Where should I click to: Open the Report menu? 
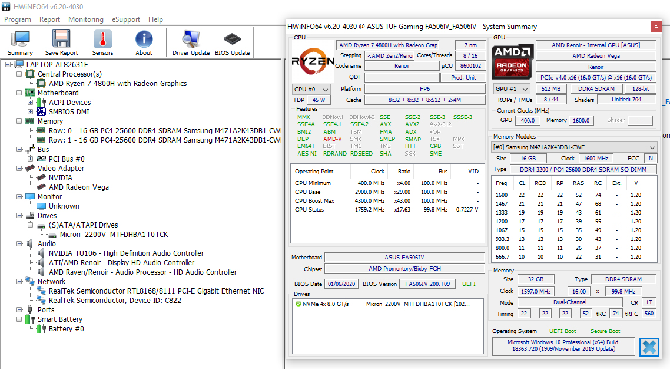point(49,19)
